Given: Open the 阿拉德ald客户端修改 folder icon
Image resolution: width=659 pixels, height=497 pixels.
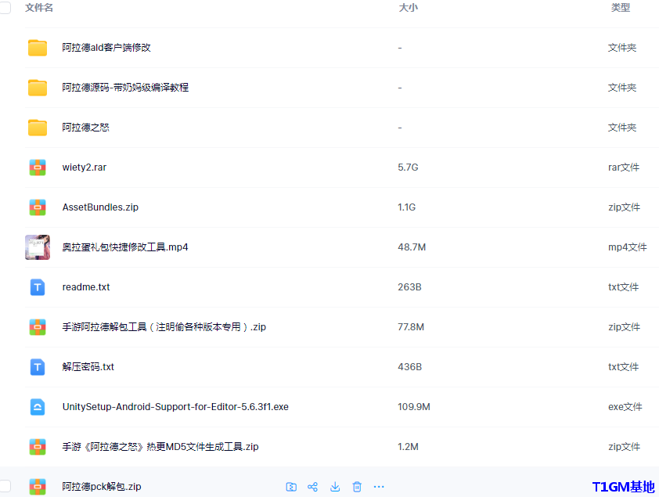Looking at the screenshot, I should [38, 48].
